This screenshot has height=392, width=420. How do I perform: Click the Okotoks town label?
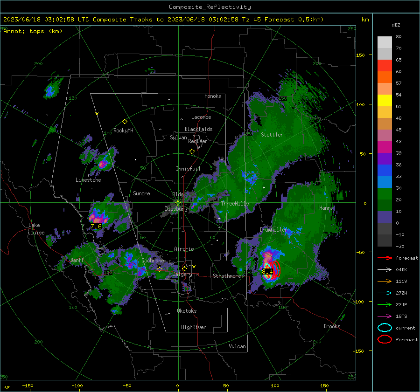187,311
